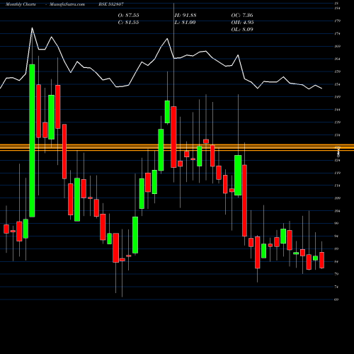The width and height of the screenshot is (354, 354).
Task: Select the 'O: 87.55' open value
Action: [x=128, y=16]
